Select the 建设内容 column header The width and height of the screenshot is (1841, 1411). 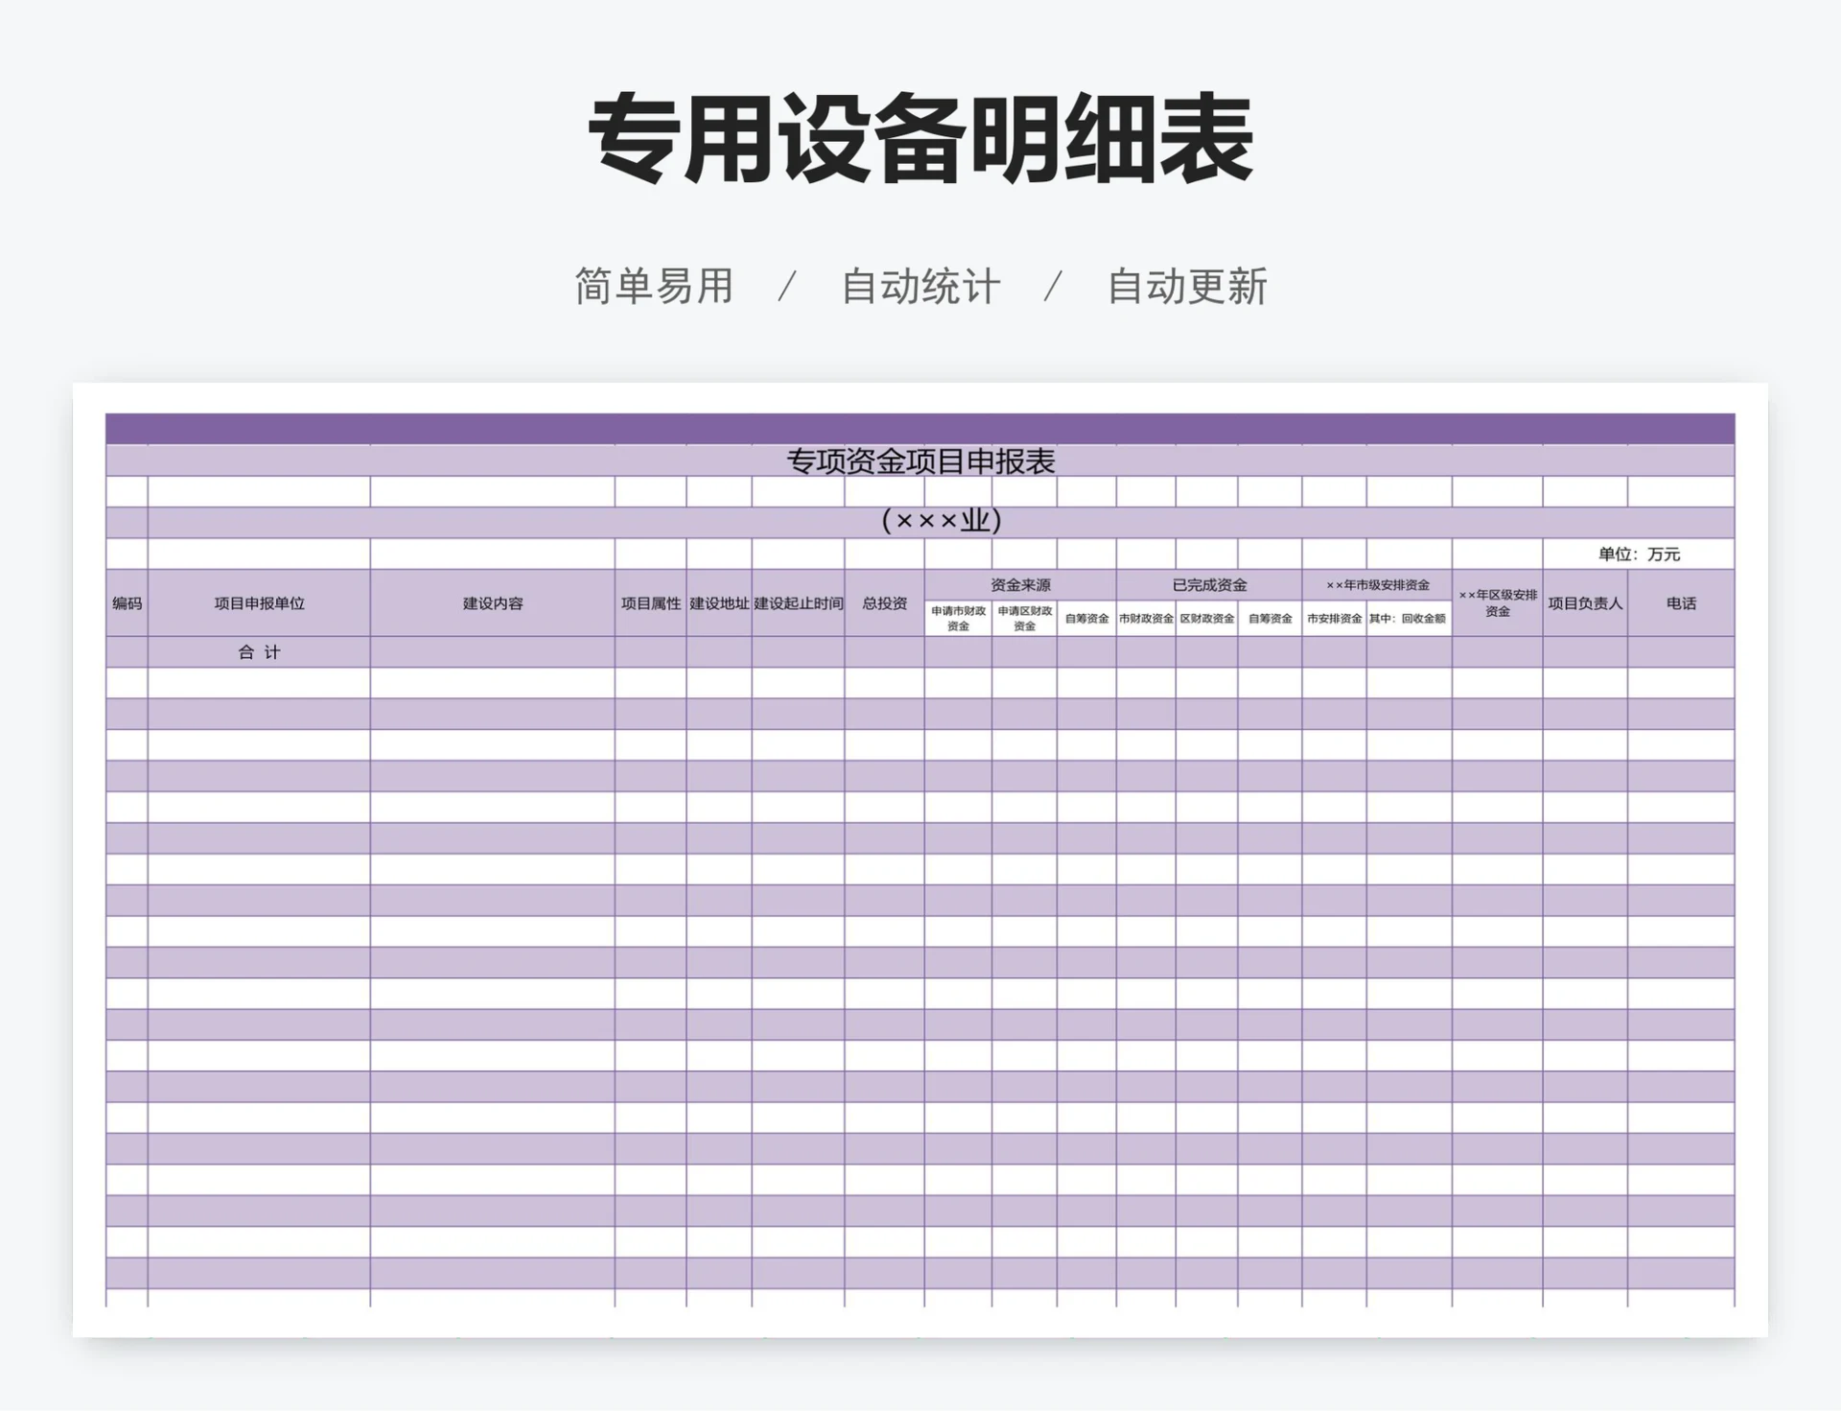point(494,605)
